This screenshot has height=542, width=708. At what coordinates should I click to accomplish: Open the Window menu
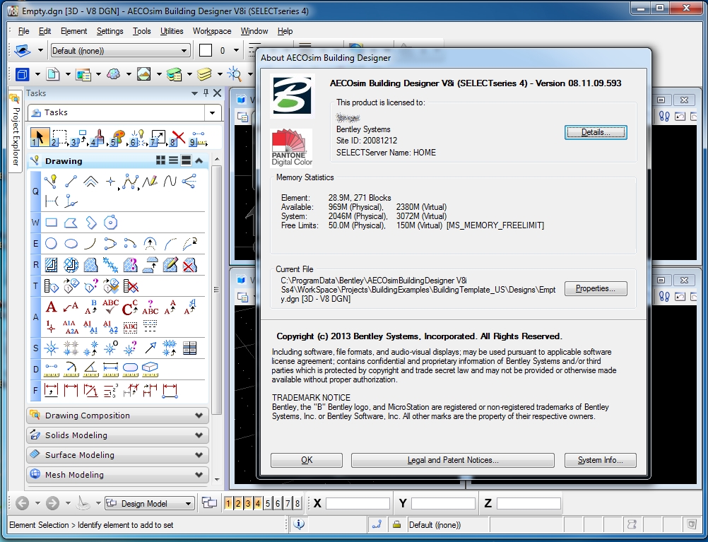pos(254,31)
